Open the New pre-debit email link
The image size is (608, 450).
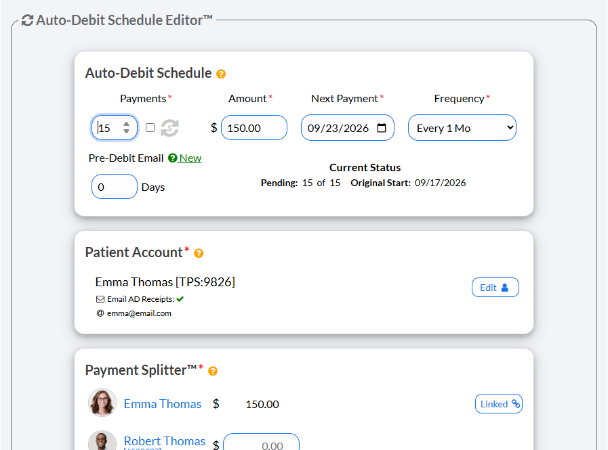click(x=190, y=158)
